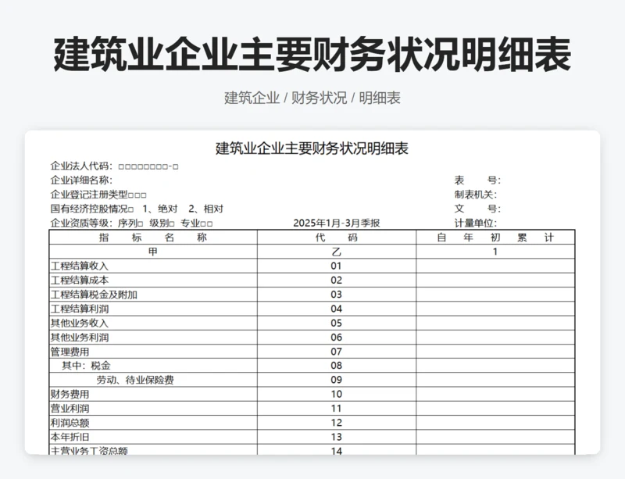The width and height of the screenshot is (625, 479).
Task: Click the 其中：税金 row label
Action: 86,366
